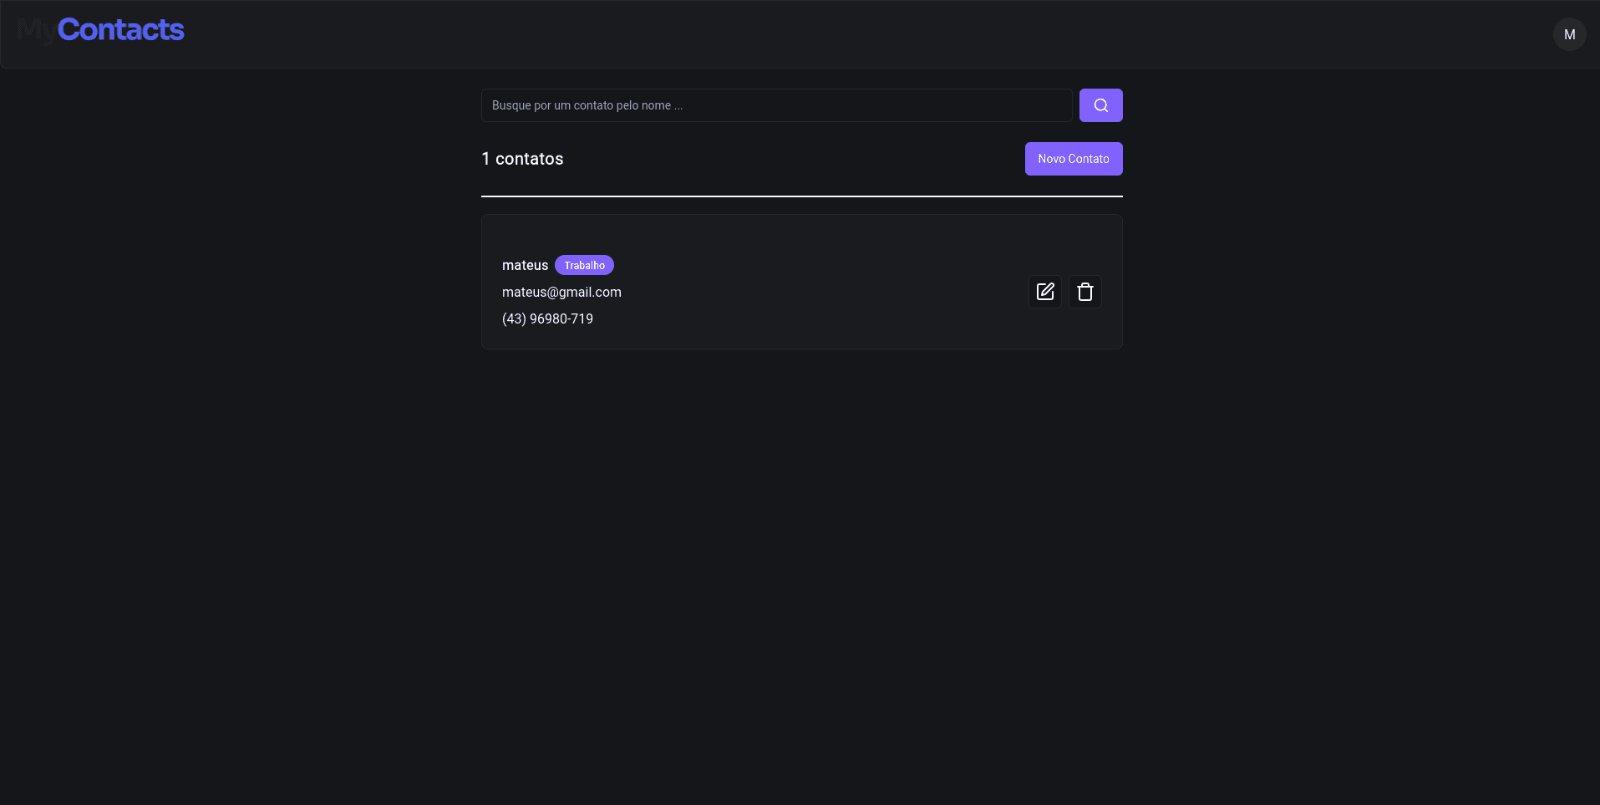Click the contatos heading word
This screenshot has width=1600, height=805.
click(x=529, y=159)
